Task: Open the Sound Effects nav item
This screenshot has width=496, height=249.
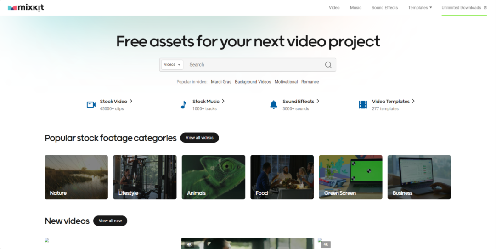Action: [x=385, y=8]
